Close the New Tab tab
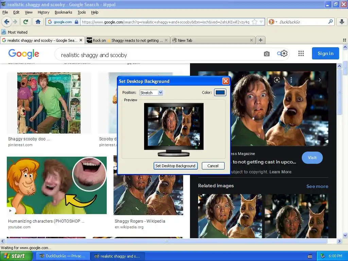The height and width of the screenshot is (261, 348). click(x=251, y=40)
